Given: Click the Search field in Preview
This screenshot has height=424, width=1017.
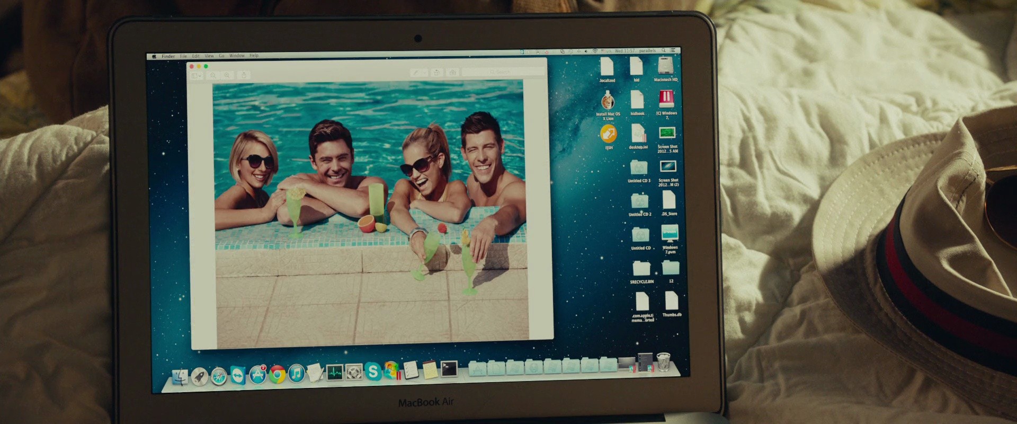Looking at the screenshot, I should (x=501, y=72).
